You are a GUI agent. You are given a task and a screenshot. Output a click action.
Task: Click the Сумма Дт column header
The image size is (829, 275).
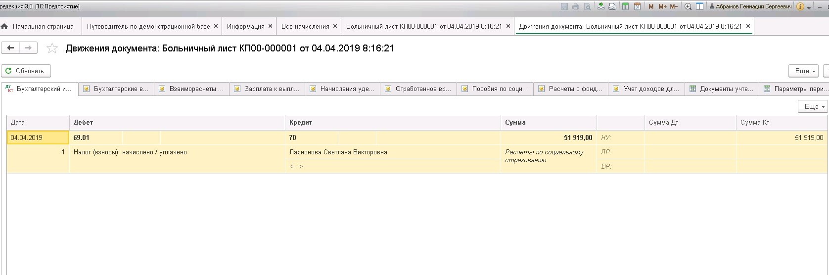point(691,123)
